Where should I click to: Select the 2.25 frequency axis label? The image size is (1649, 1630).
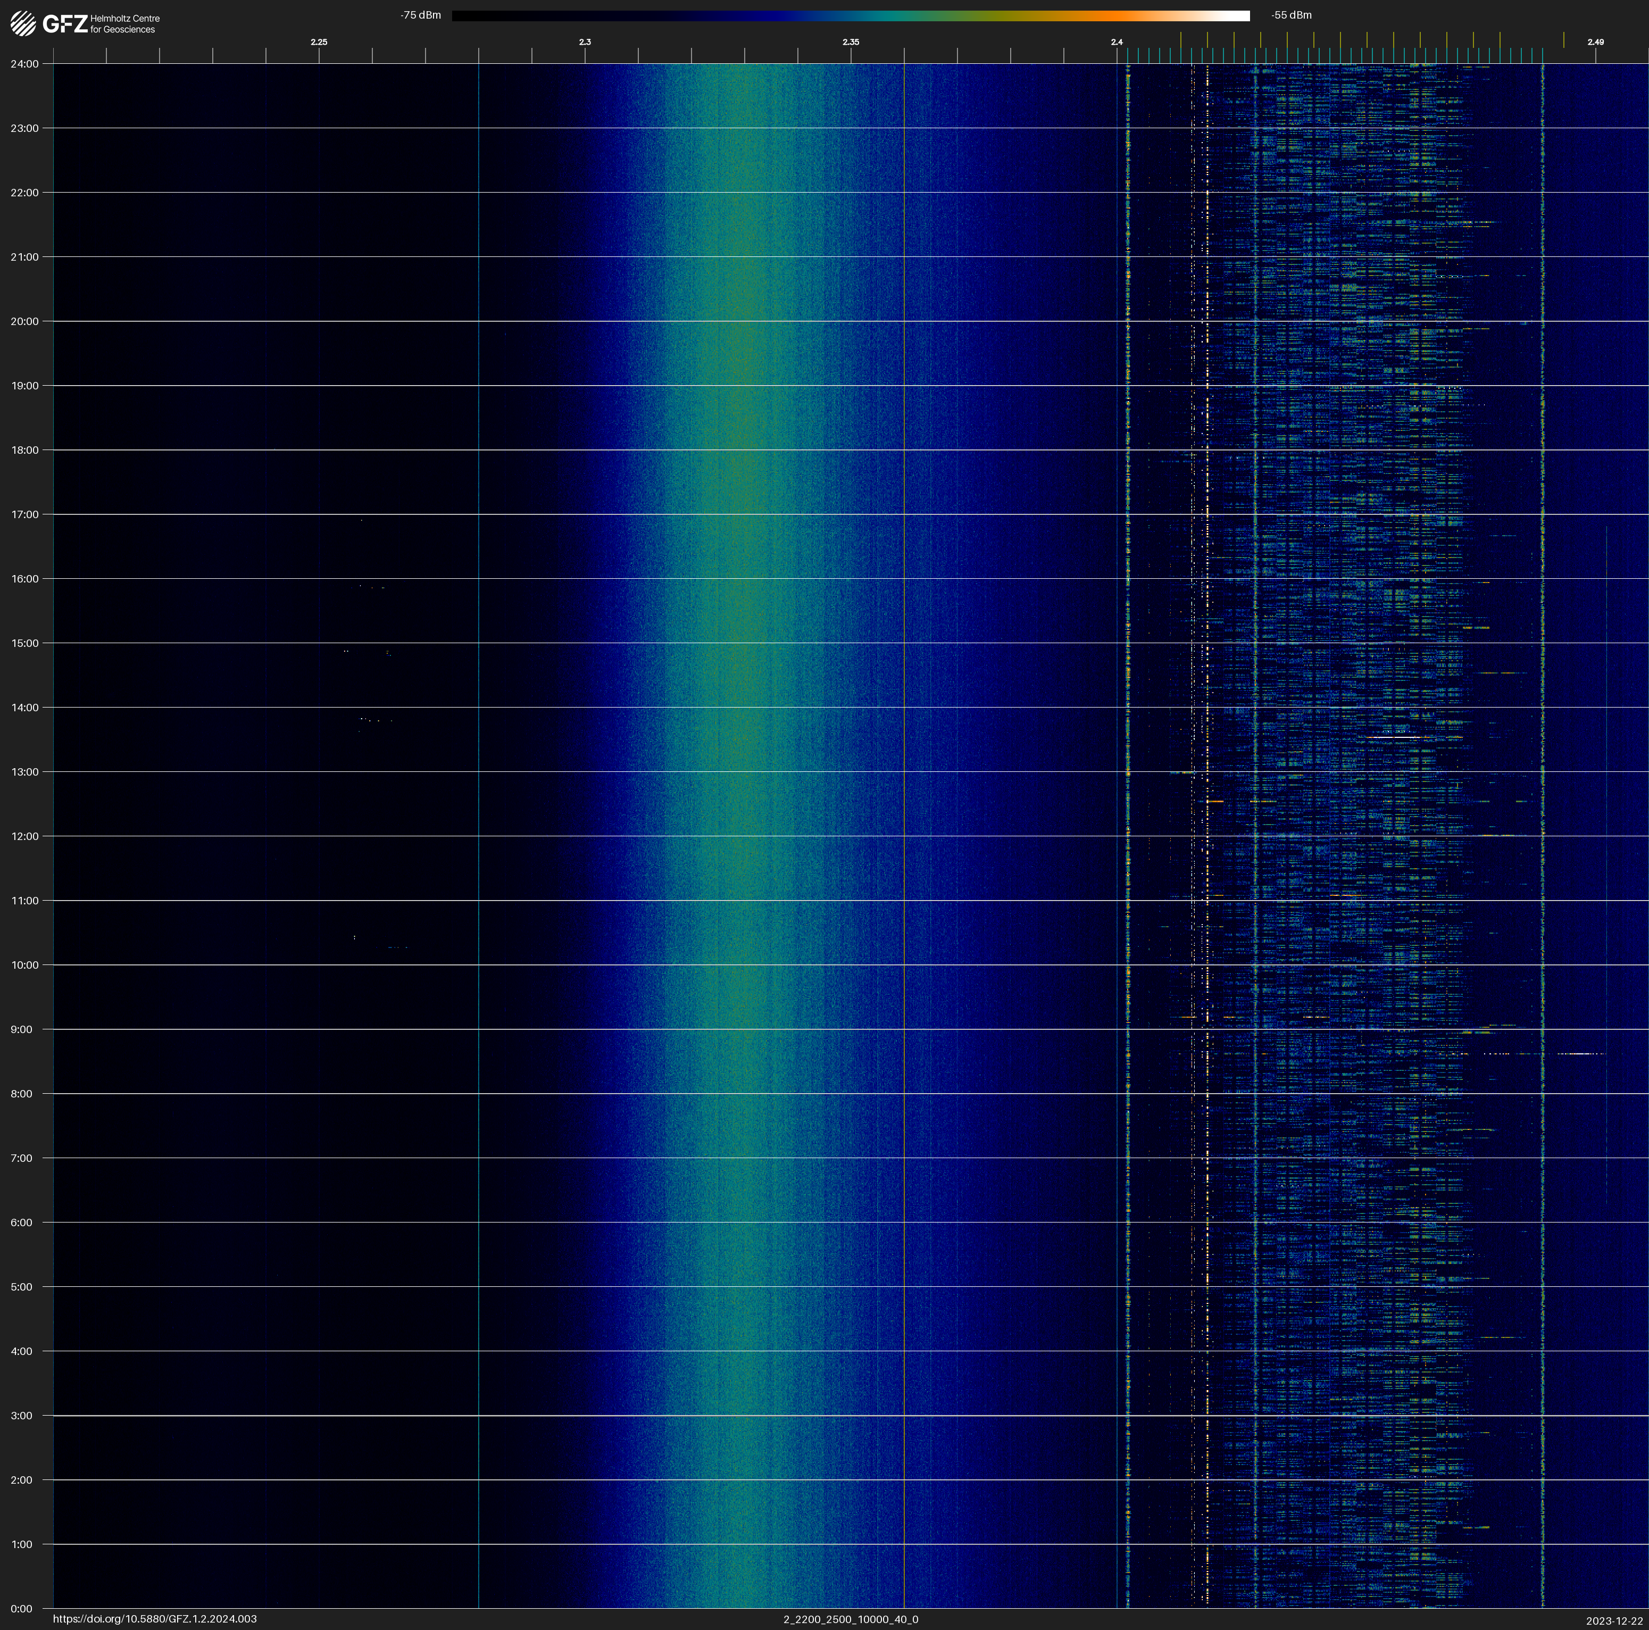[318, 42]
